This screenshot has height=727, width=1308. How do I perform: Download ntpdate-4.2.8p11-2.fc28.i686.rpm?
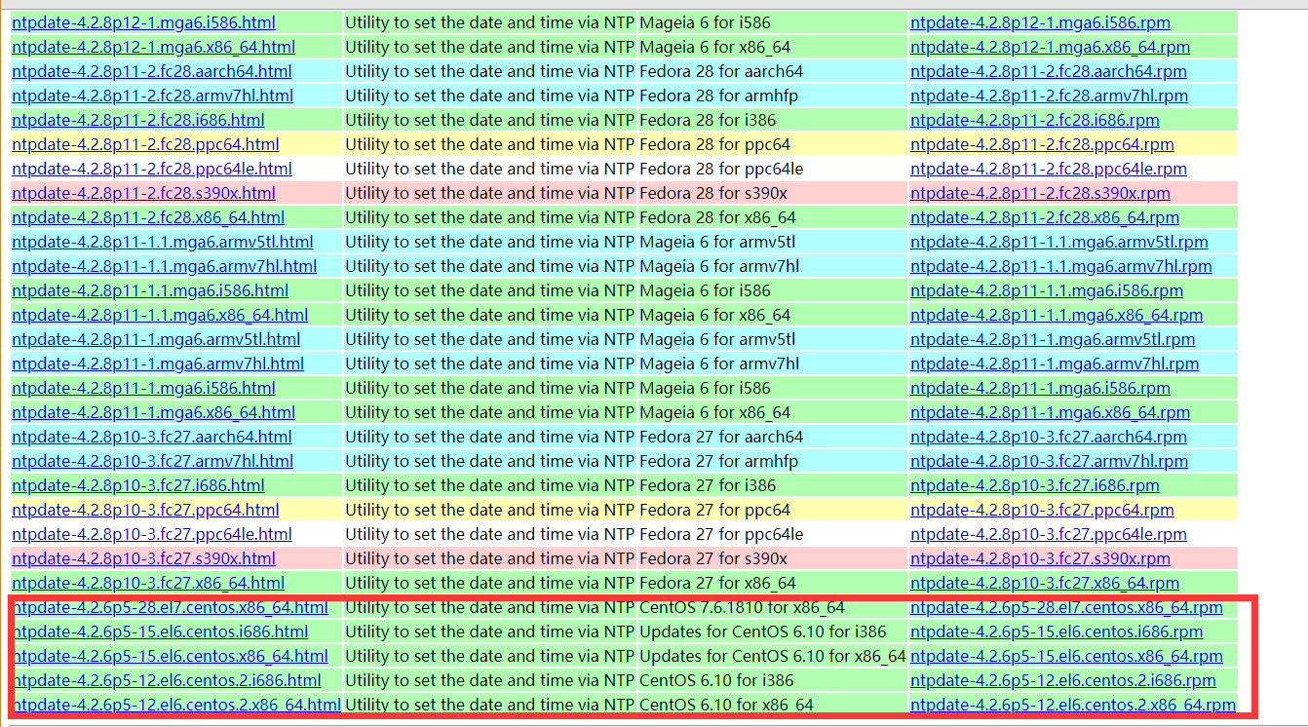tap(1035, 120)
